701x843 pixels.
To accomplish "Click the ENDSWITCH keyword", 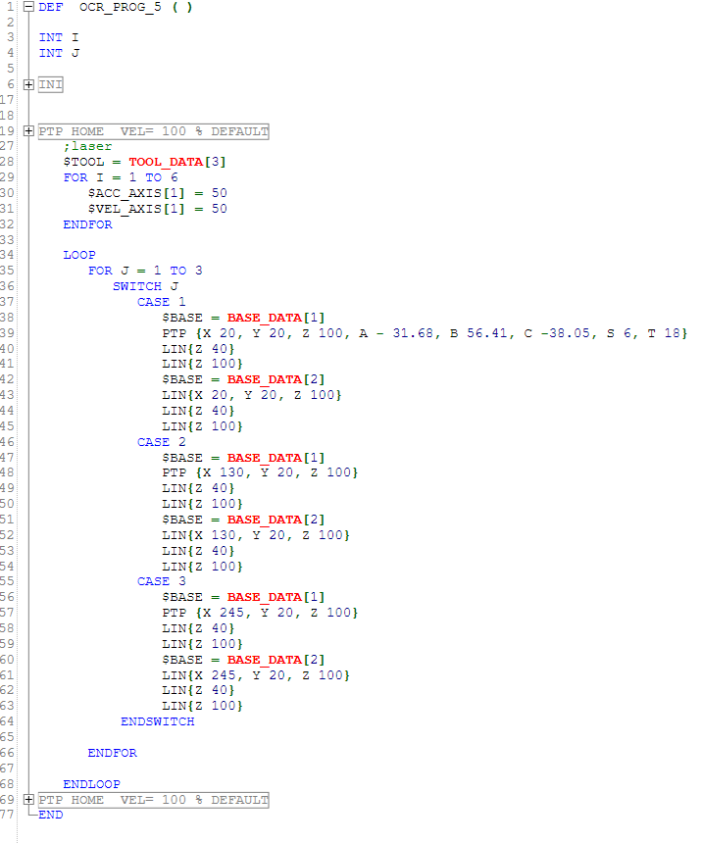I will tap(158, 721).
